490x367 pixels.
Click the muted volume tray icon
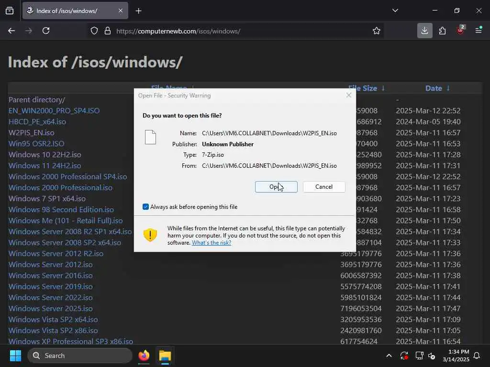coord(432,356)
